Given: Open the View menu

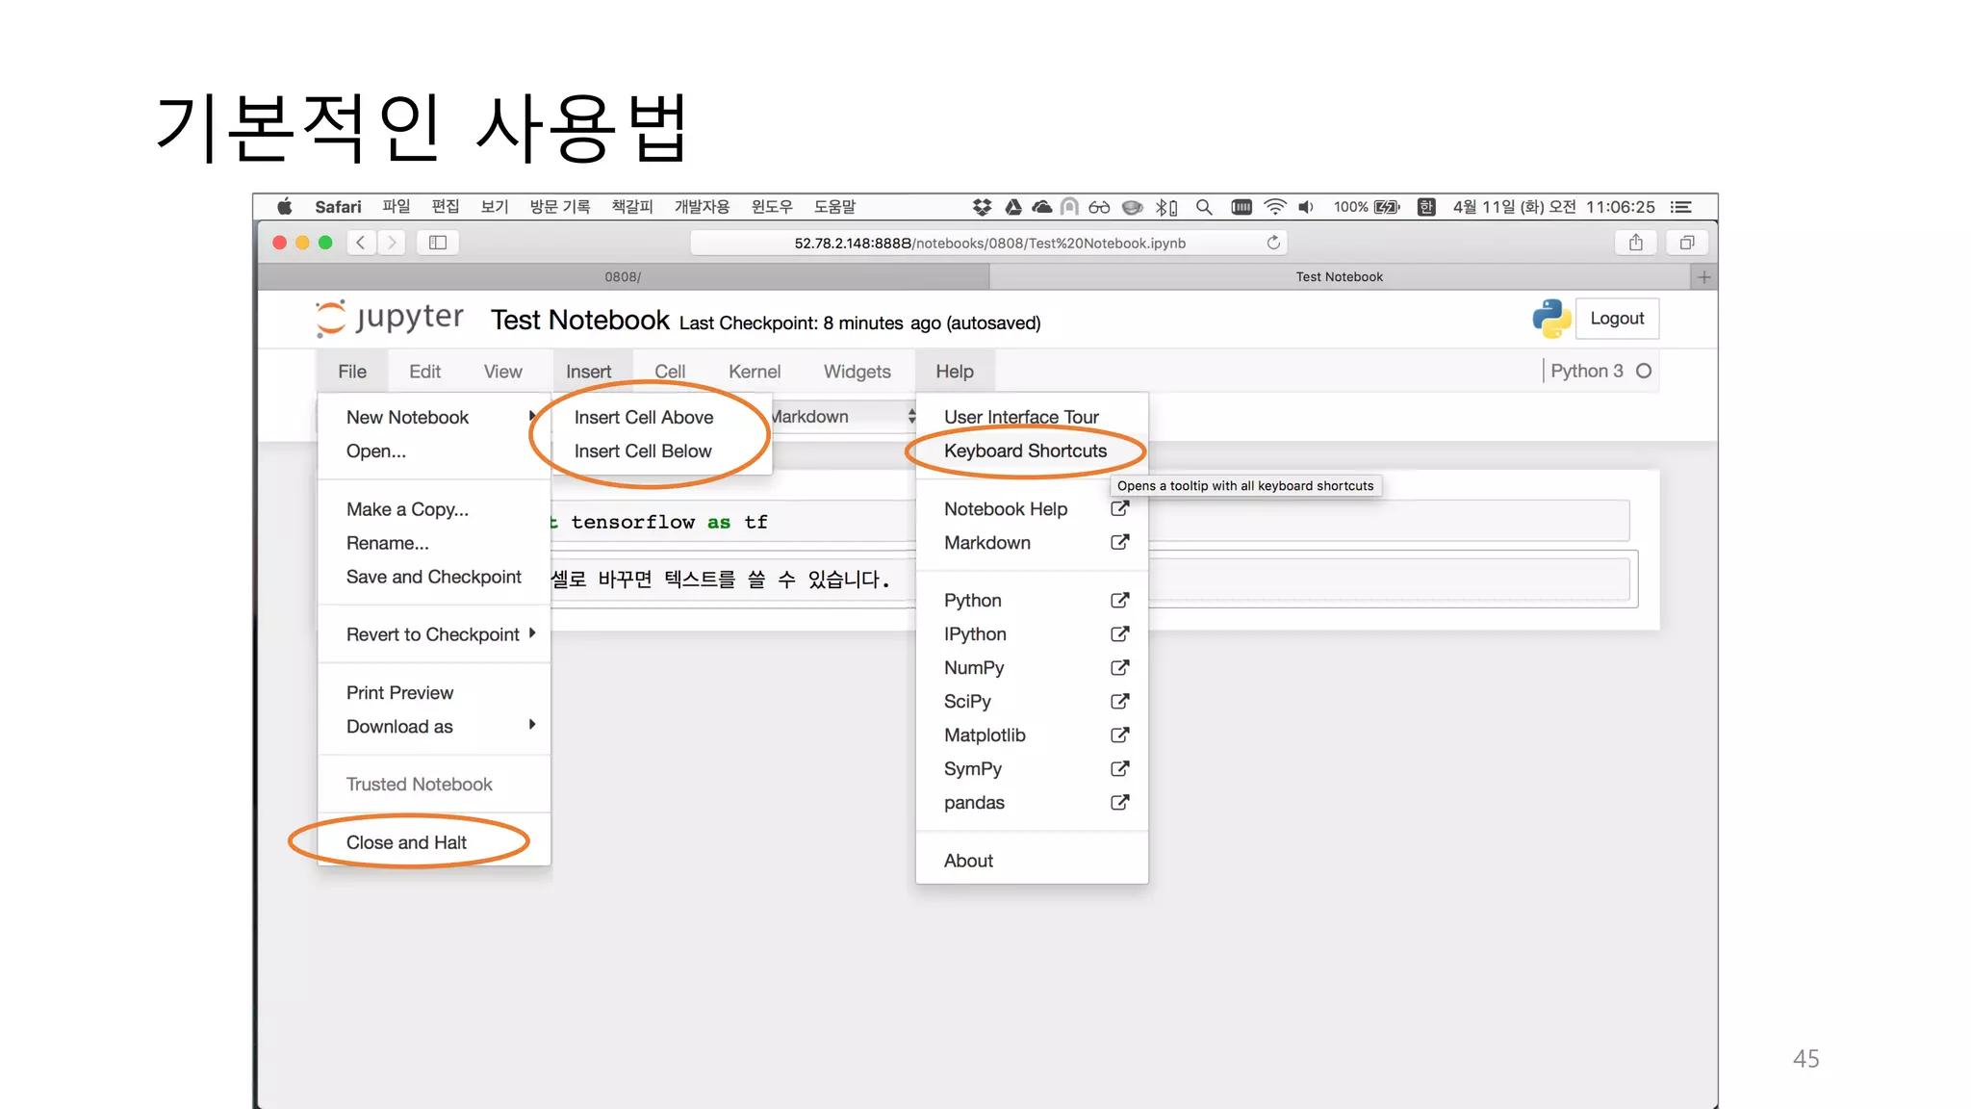Looking at the screenshot, I should (503, 372).
